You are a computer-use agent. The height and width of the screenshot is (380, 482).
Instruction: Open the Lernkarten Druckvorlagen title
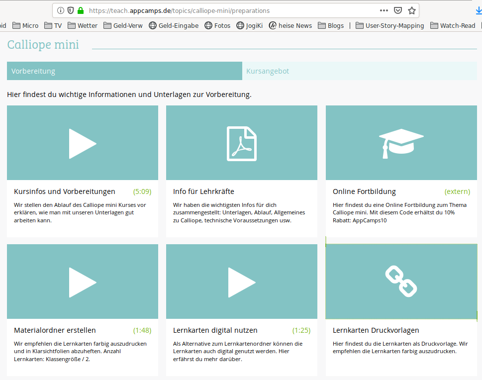tap(376, 330)
